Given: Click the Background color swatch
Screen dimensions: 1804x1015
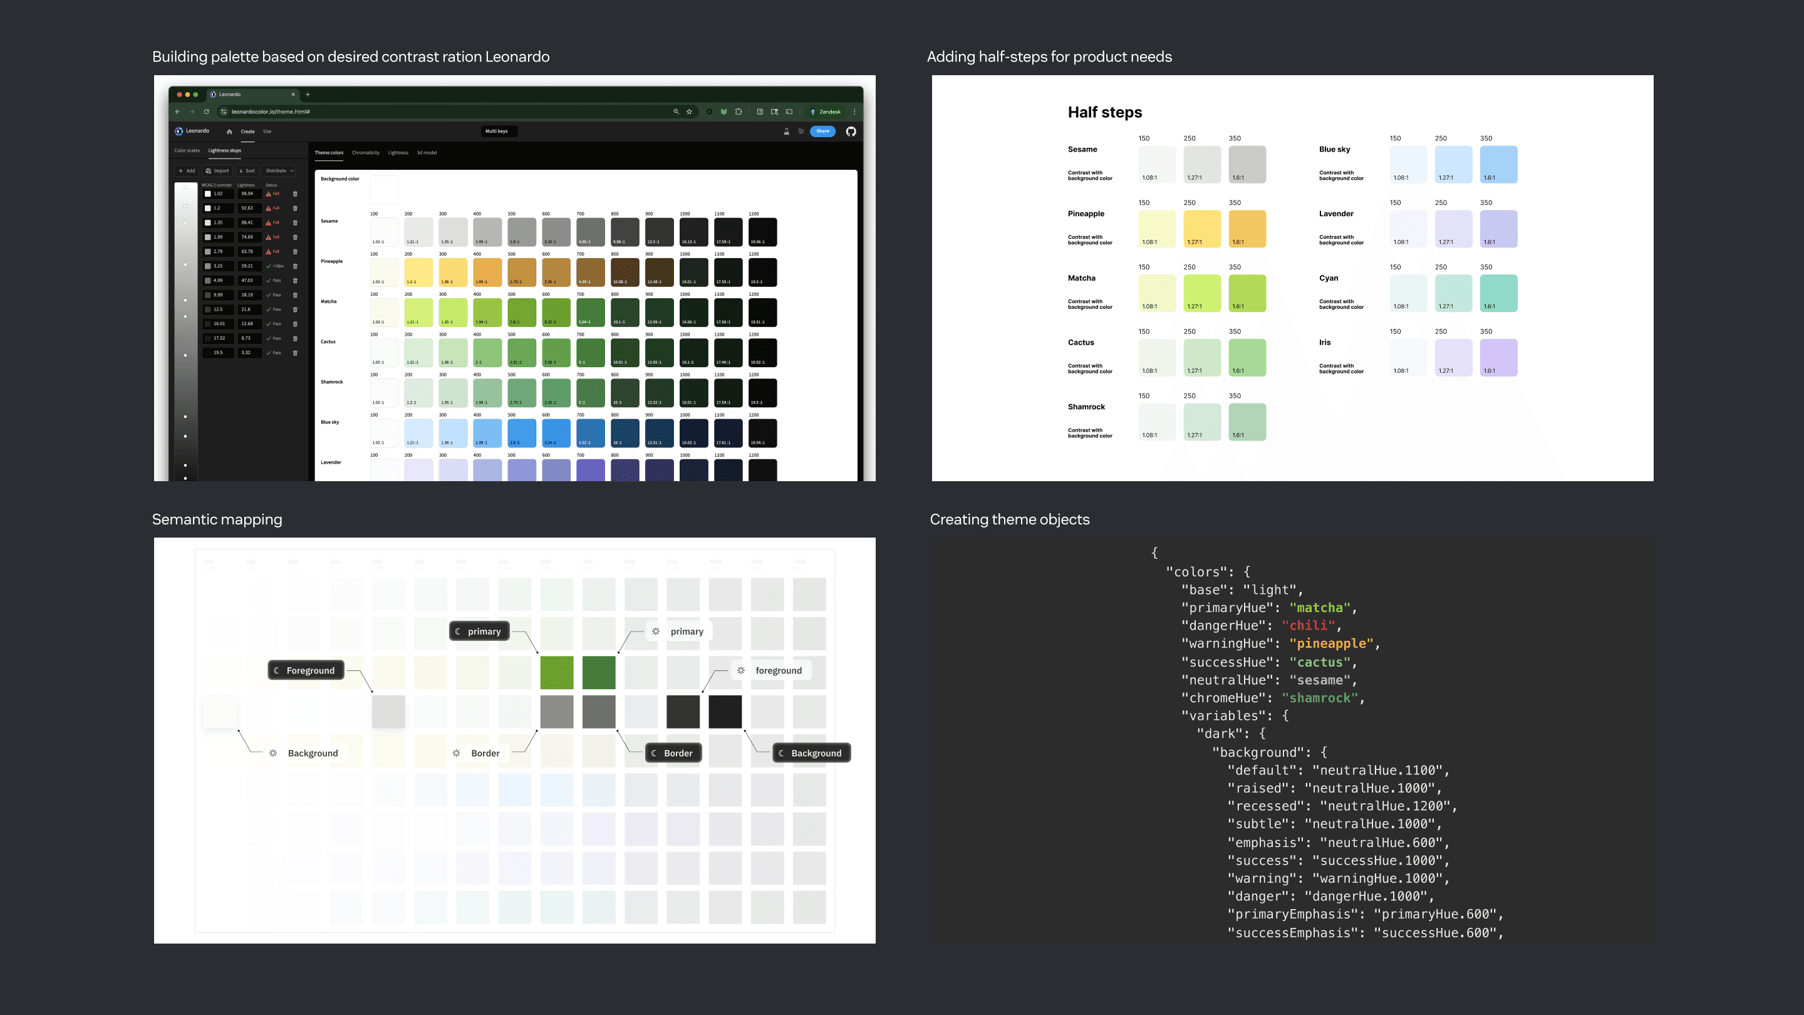Looking at the screenshot, I should point(384,190).
